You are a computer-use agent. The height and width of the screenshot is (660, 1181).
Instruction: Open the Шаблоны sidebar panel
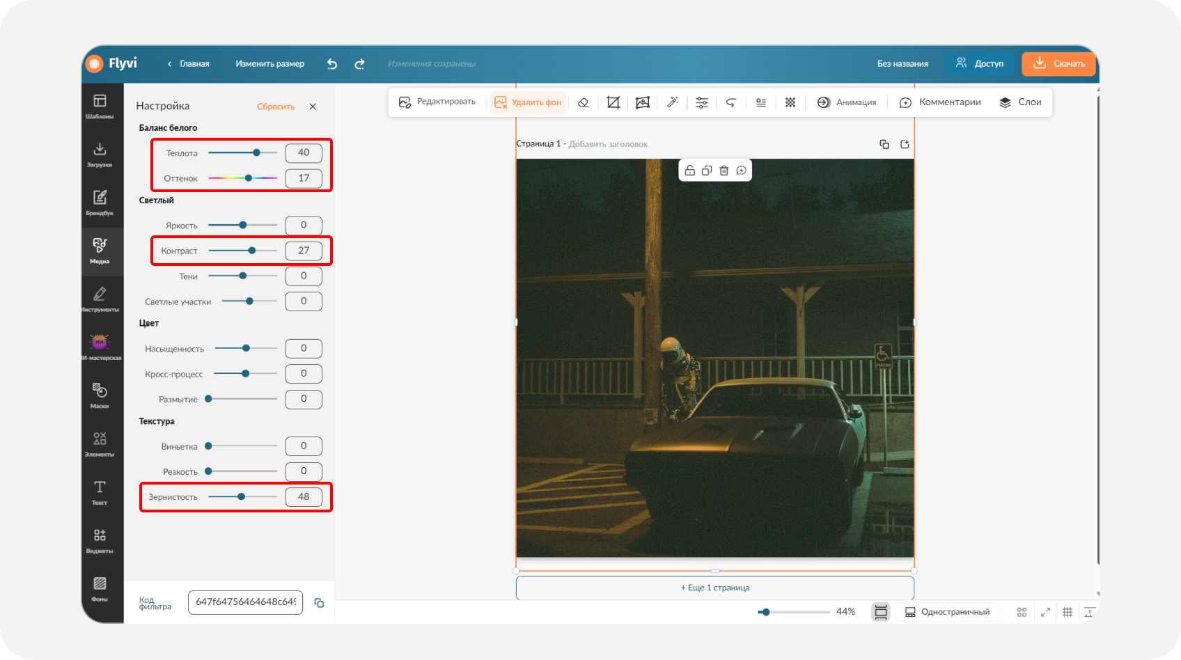[x=100, y=107]
